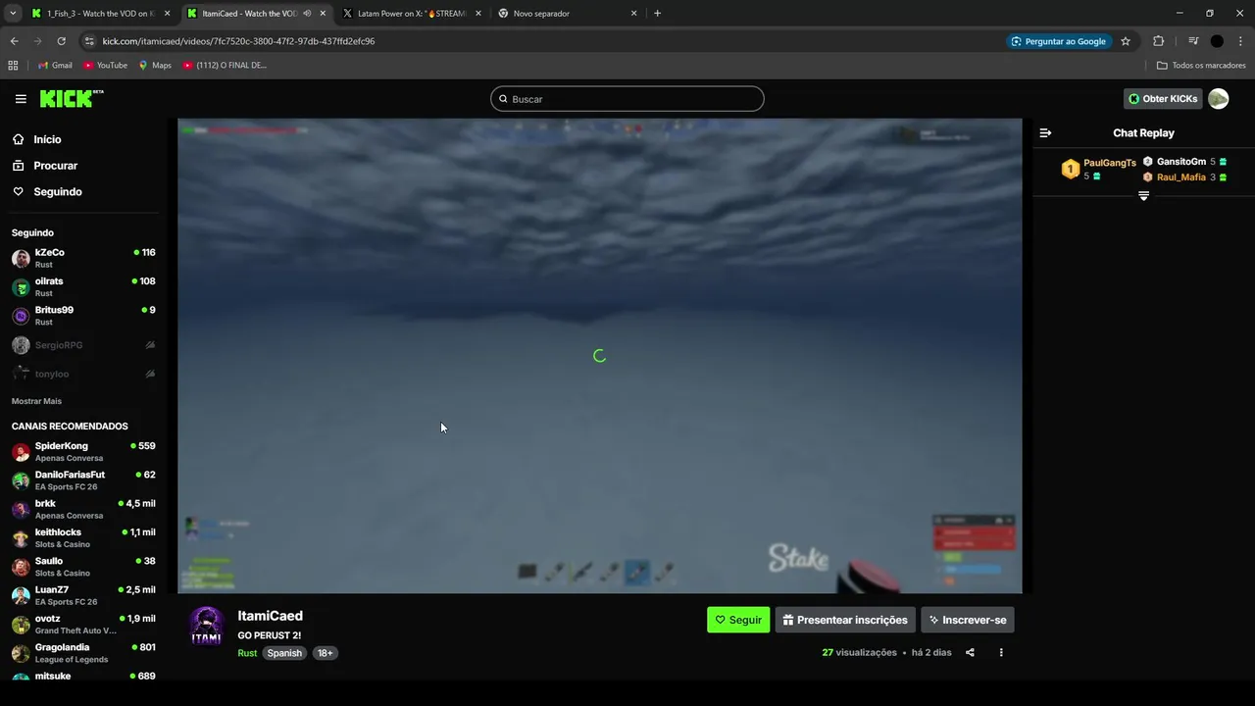The width and height of the screenshot is (1255, 706).
Task: Switch to the Novo separador tab
Action: pos(567,14)
